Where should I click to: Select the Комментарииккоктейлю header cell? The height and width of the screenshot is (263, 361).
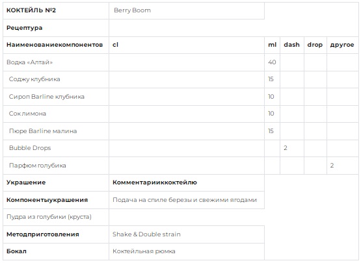[x=187, y=182]
